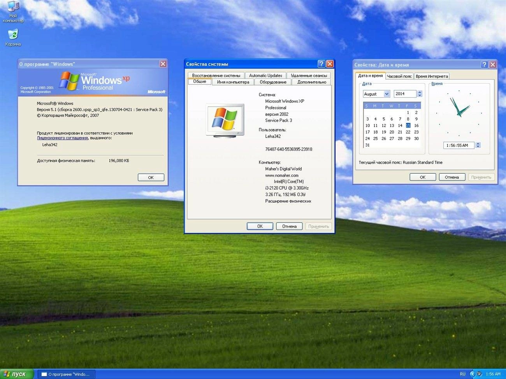The height and width of the screenshot is (379, 506).
Task: Increase the time with the up spinner
Action: click(478, 143)
